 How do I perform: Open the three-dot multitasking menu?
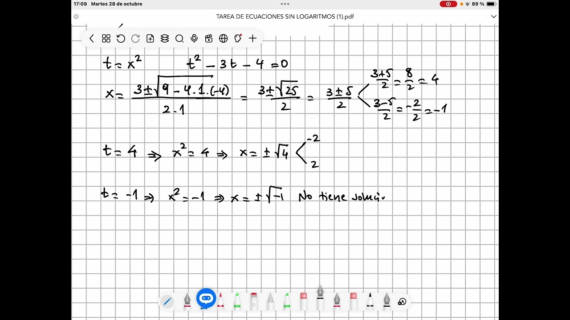point(285,4)
